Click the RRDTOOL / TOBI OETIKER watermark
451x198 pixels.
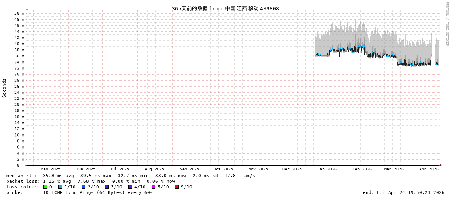tap(447, 24)
